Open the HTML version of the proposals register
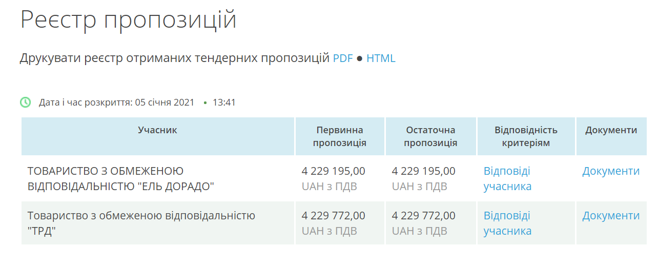658x267 pixels. pyautogui.click(x=381, y=58)
